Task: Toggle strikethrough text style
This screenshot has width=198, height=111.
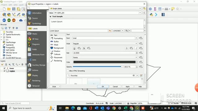Action: (x=84, y=48)
